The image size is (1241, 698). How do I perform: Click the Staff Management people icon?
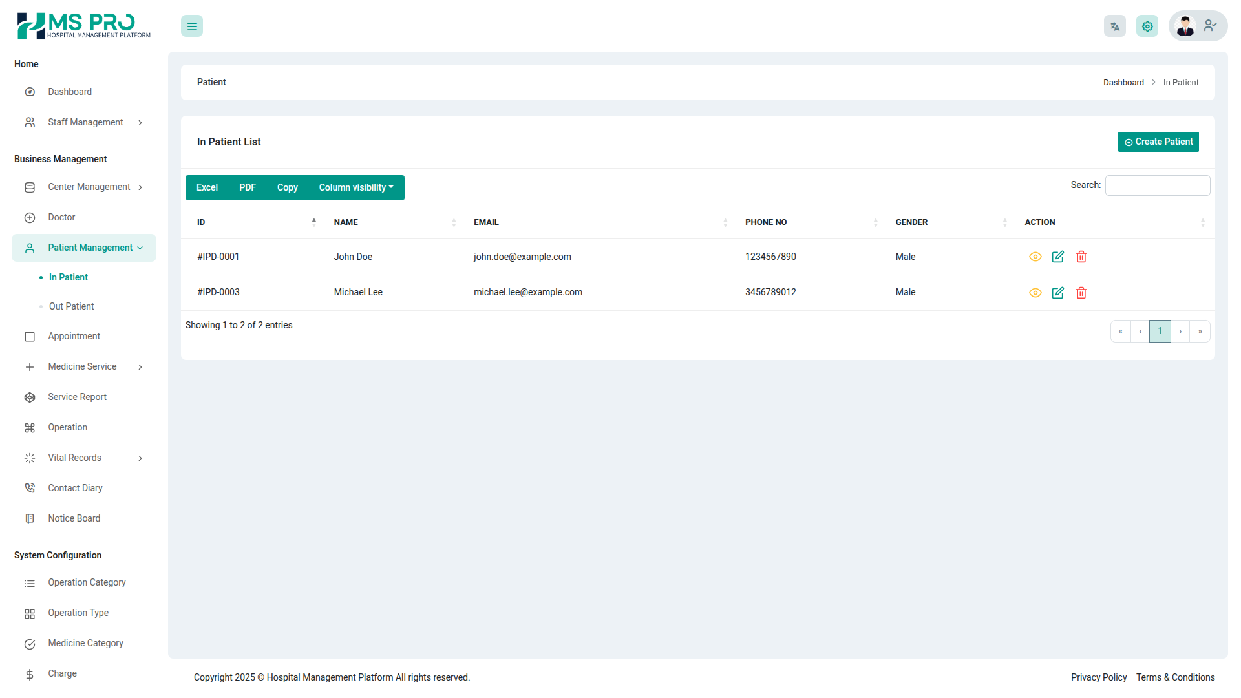30,122
